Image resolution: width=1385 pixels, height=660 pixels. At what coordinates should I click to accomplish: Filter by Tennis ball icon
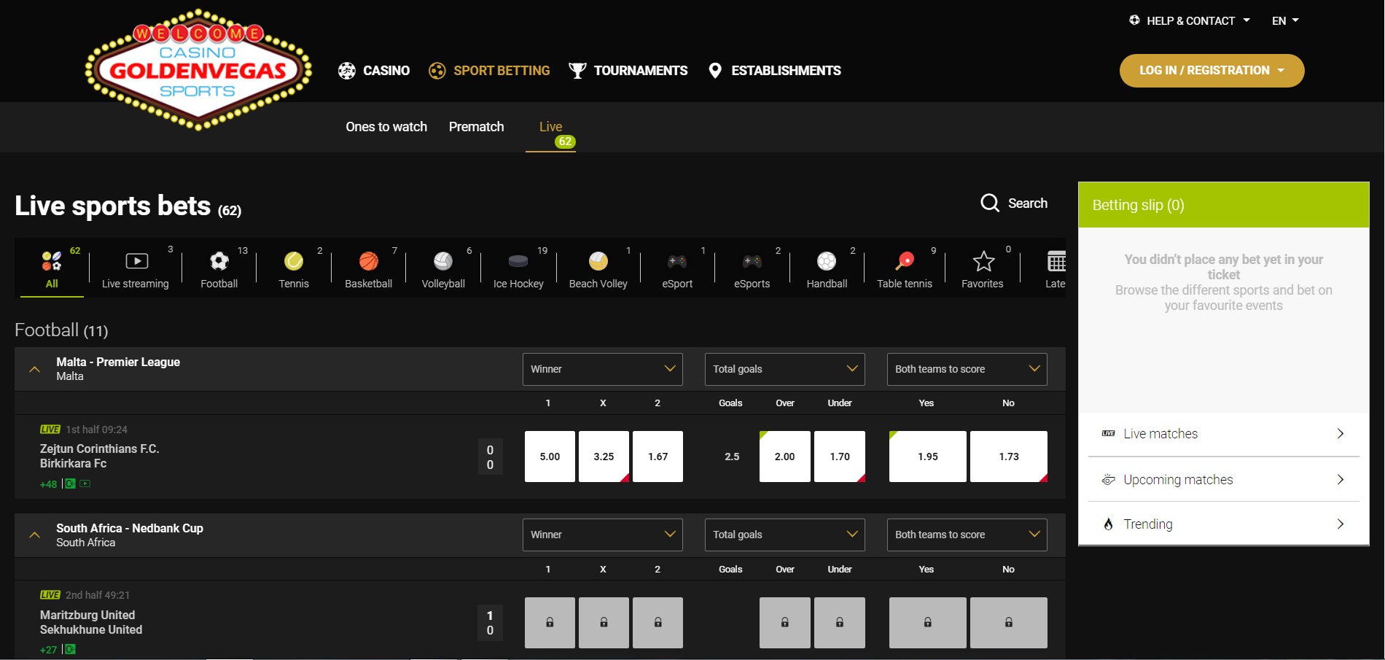pyautogui.click(x=294, y=260)
